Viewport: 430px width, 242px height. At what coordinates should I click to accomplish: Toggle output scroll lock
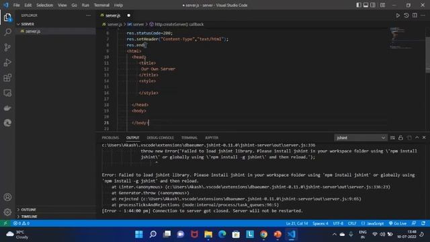pos(400,138)
